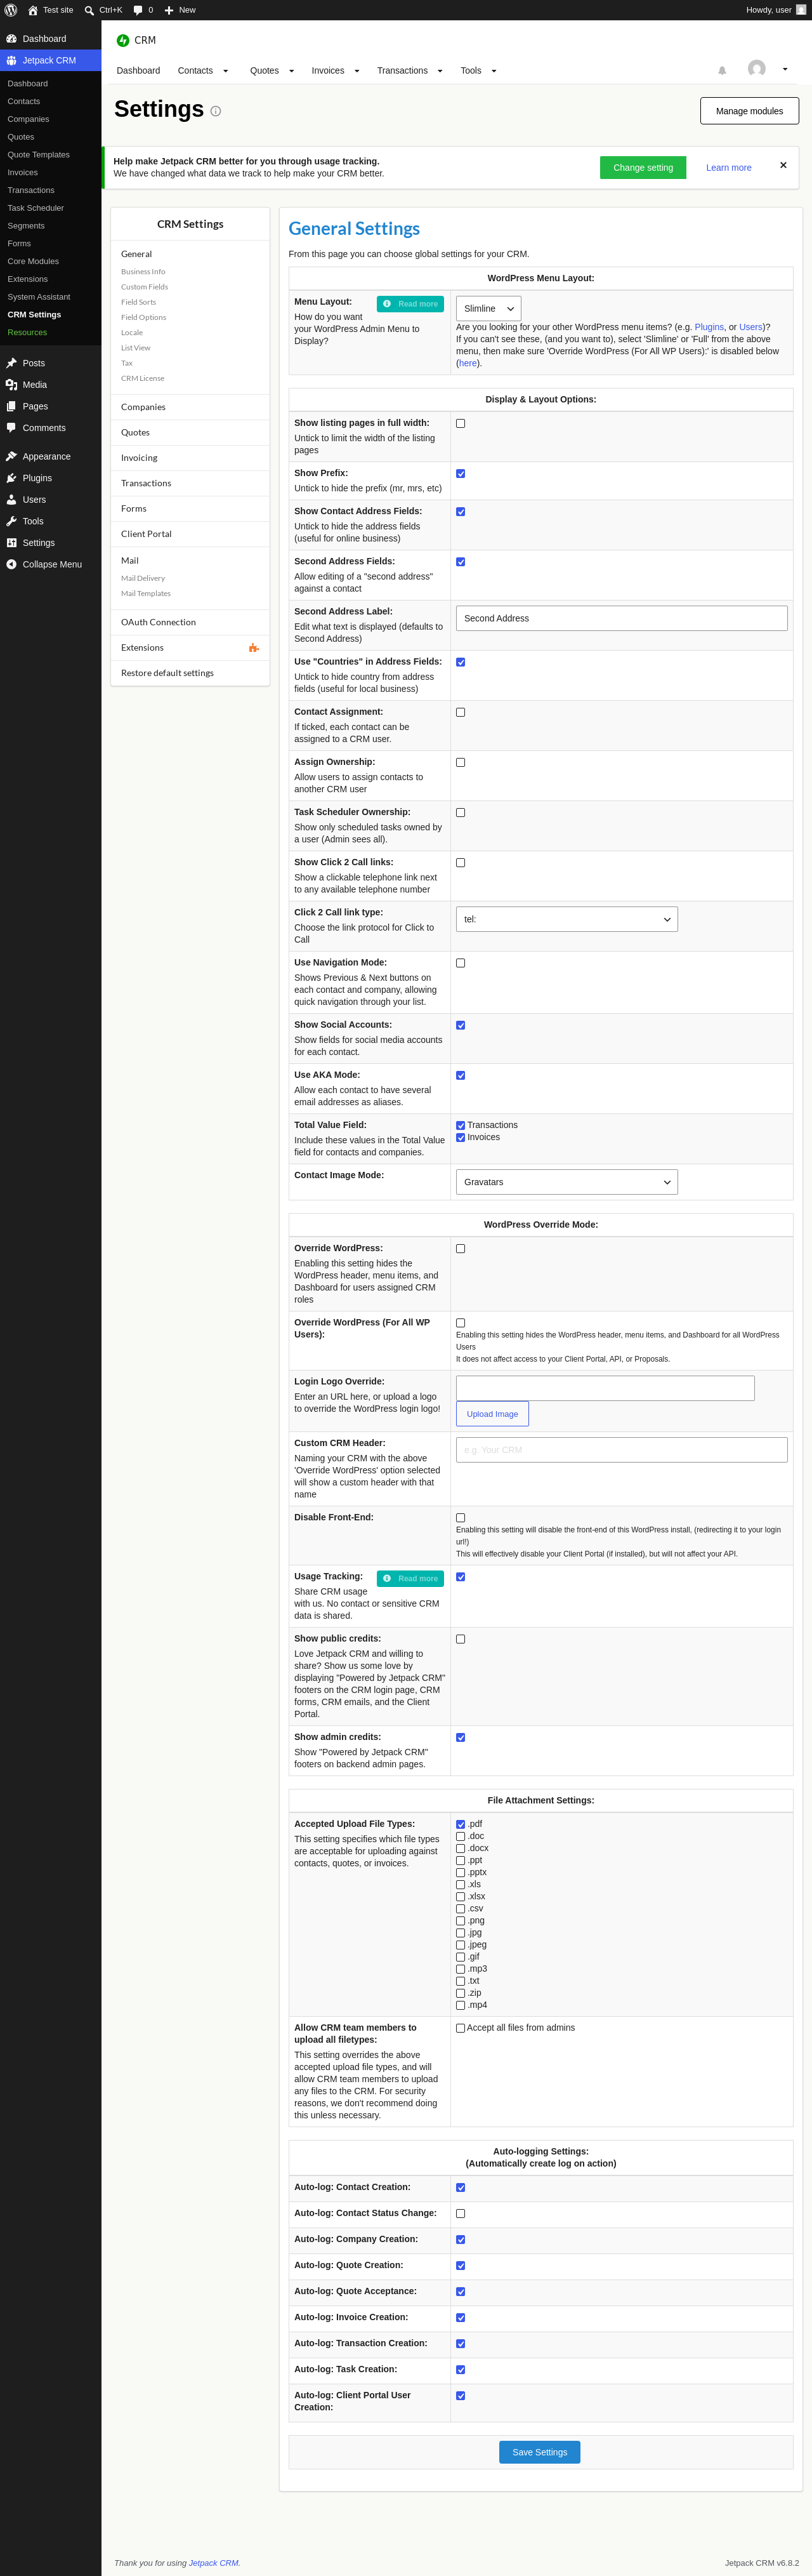Click the Collapse Menu arrow icon

(11, 564)
